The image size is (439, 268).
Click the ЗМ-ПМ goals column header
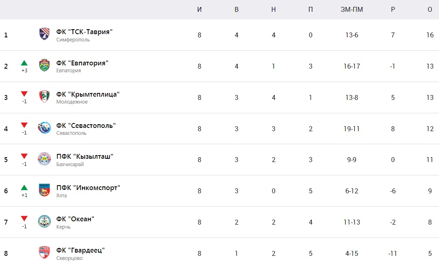[x=352, y=9]
